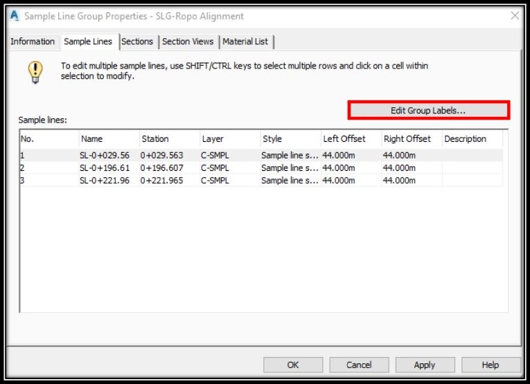The width and height of the screenshot is (530, 384).
Task: Click the Layer column header
Action: 230,138
